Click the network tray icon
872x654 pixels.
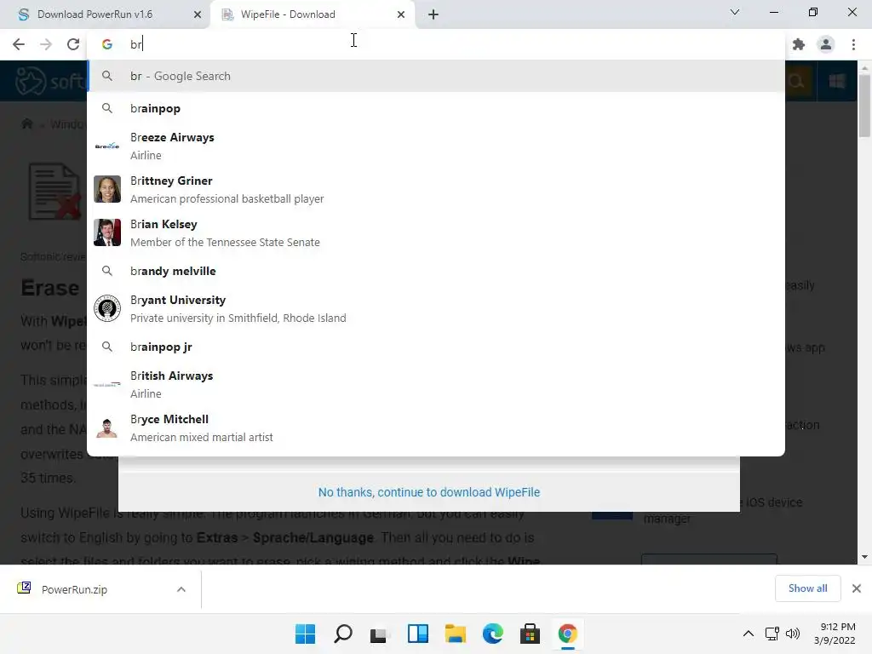772,634
